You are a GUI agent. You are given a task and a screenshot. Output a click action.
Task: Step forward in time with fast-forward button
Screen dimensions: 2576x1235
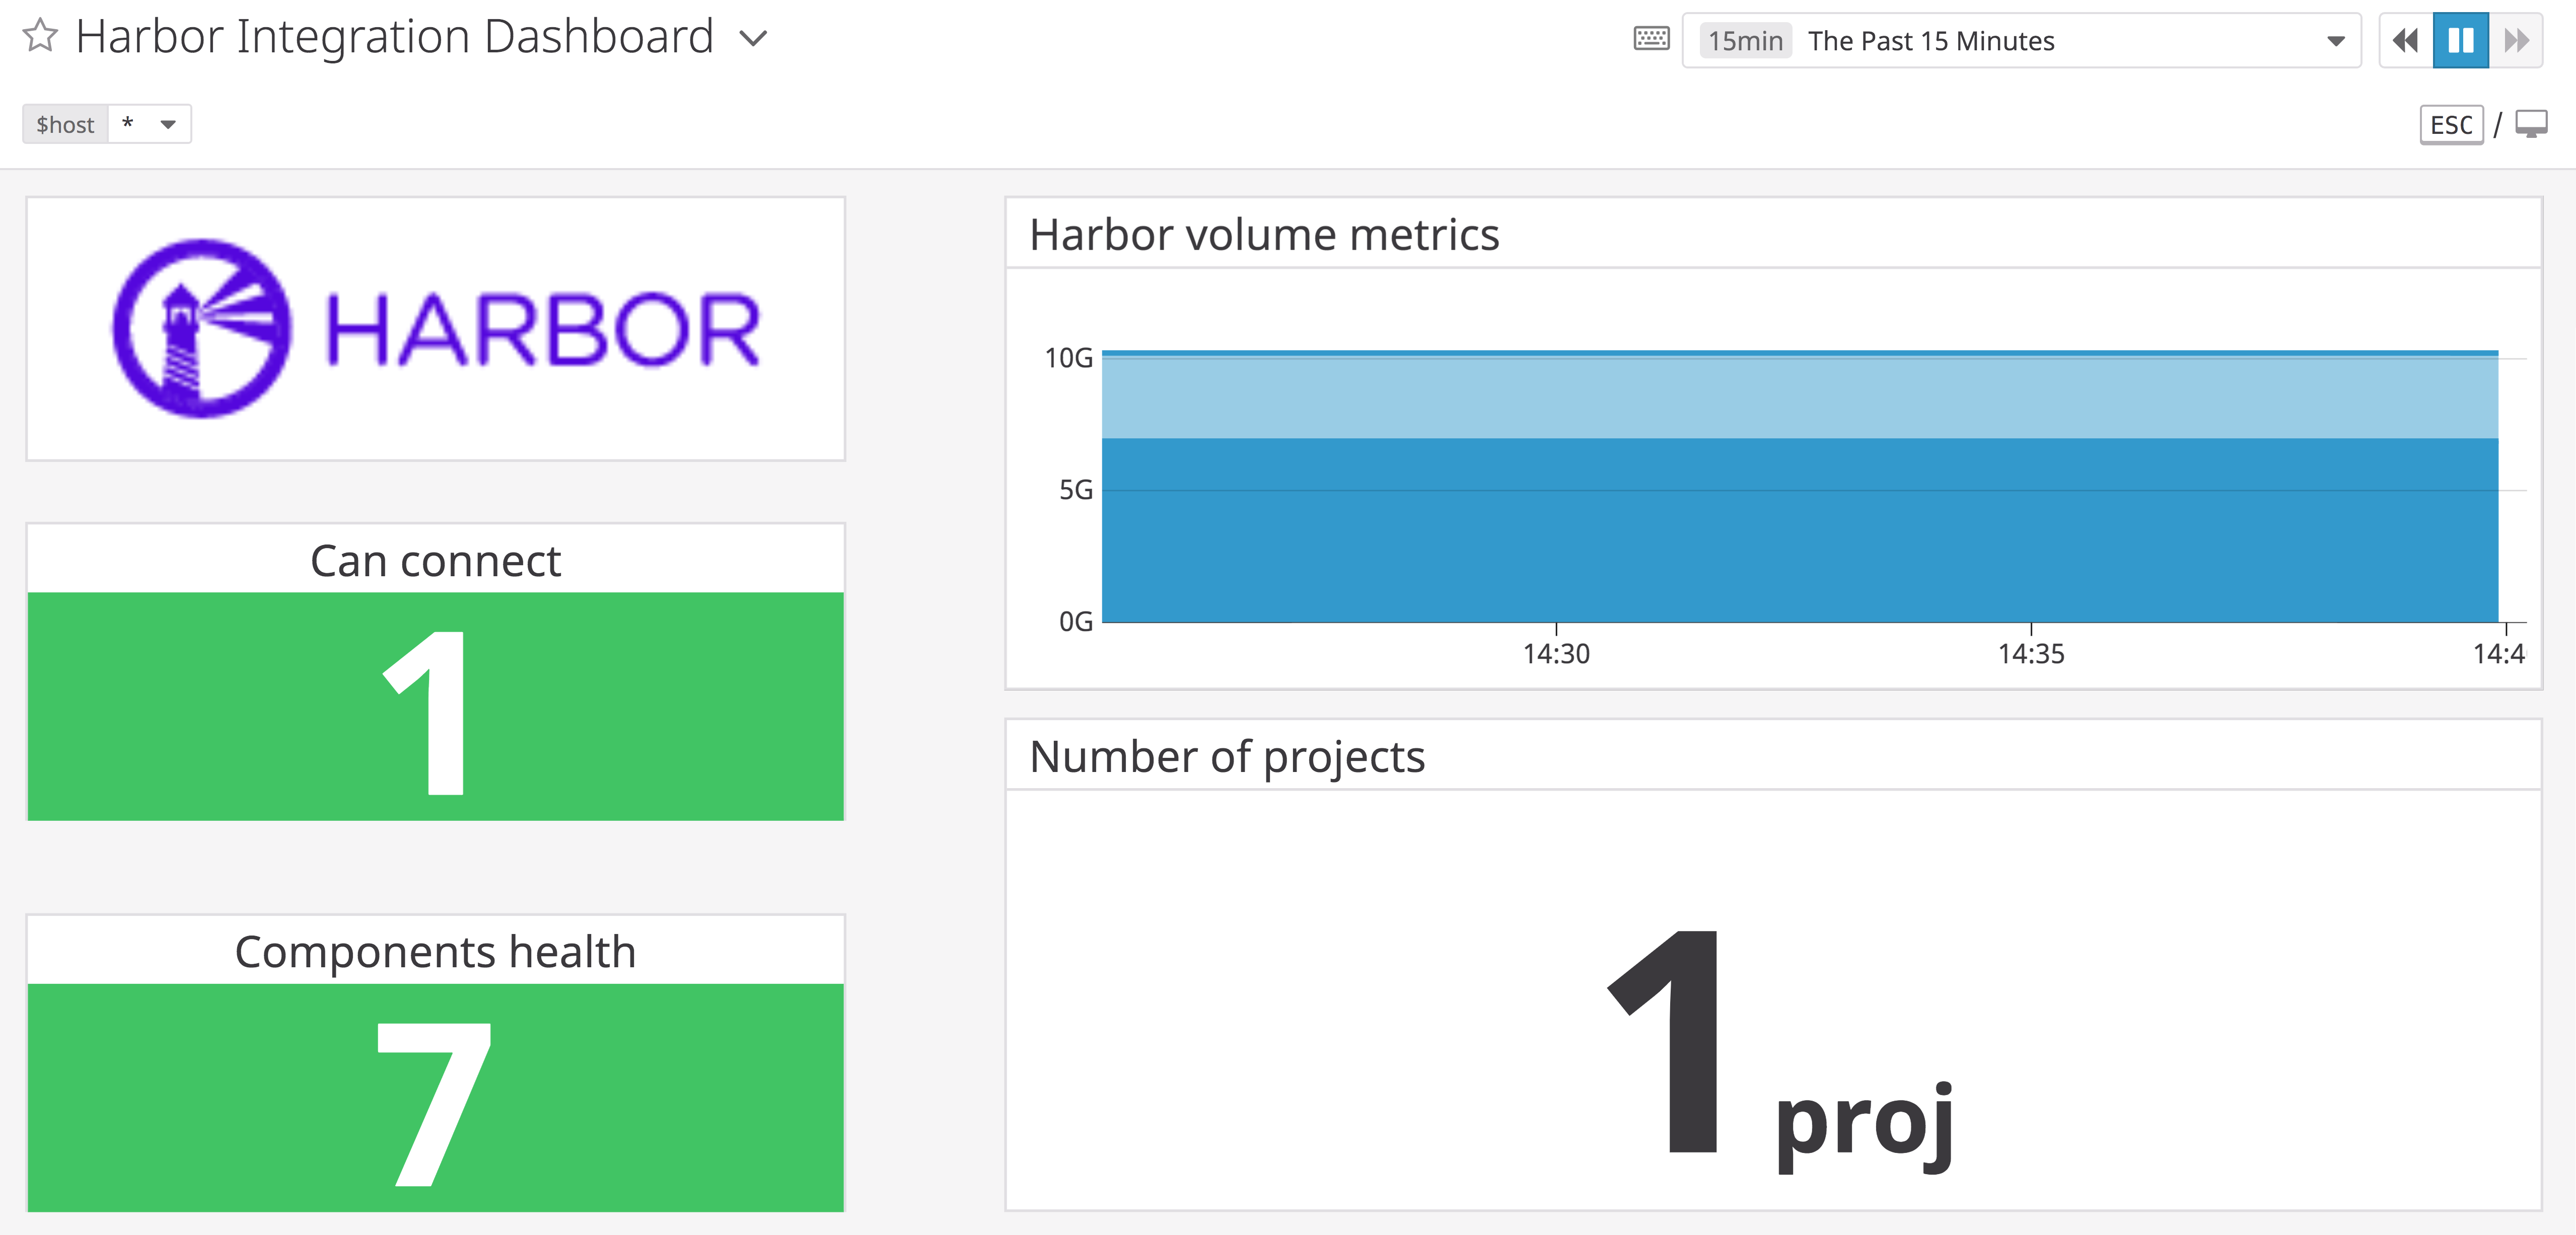(x=2516, y=41)
